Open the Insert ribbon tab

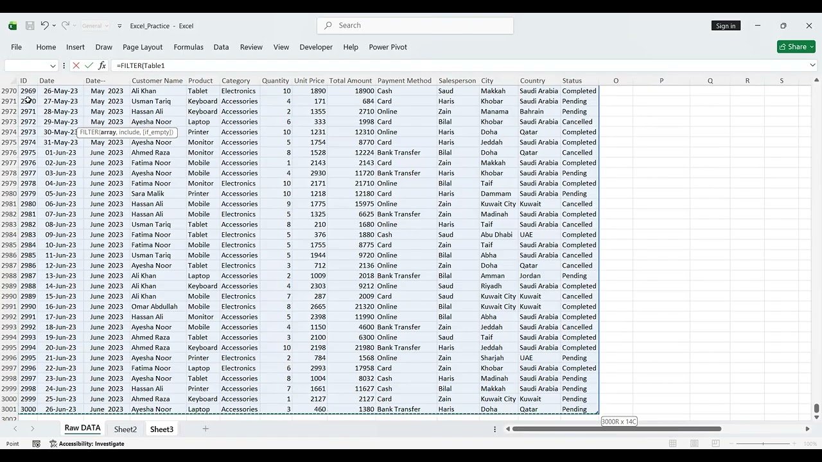click(x=75, y=47)
